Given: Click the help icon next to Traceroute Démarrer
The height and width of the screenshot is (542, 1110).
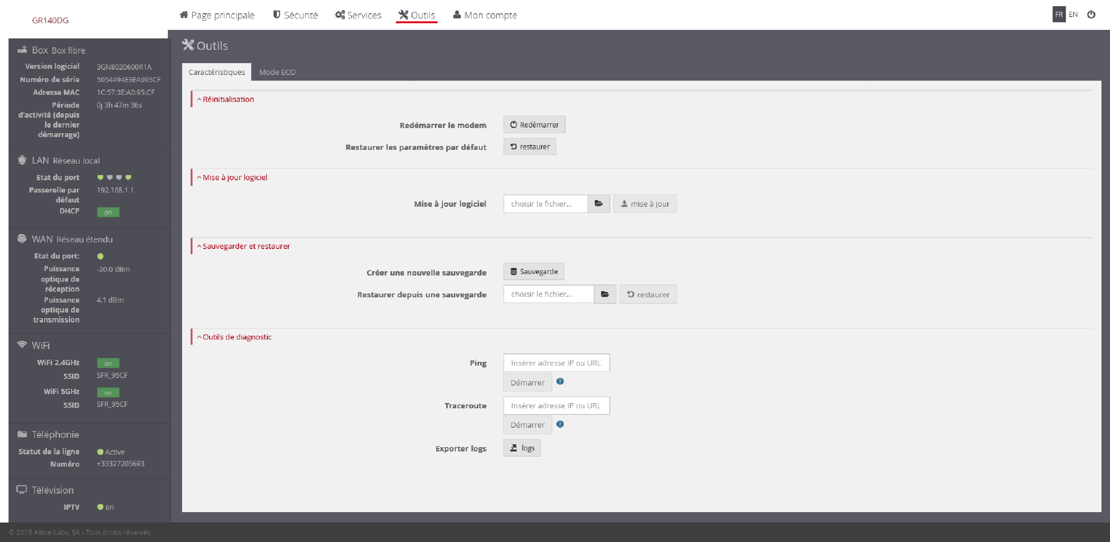Looking at the screenshot, I should pyautogui.click(x=560, y=424).
